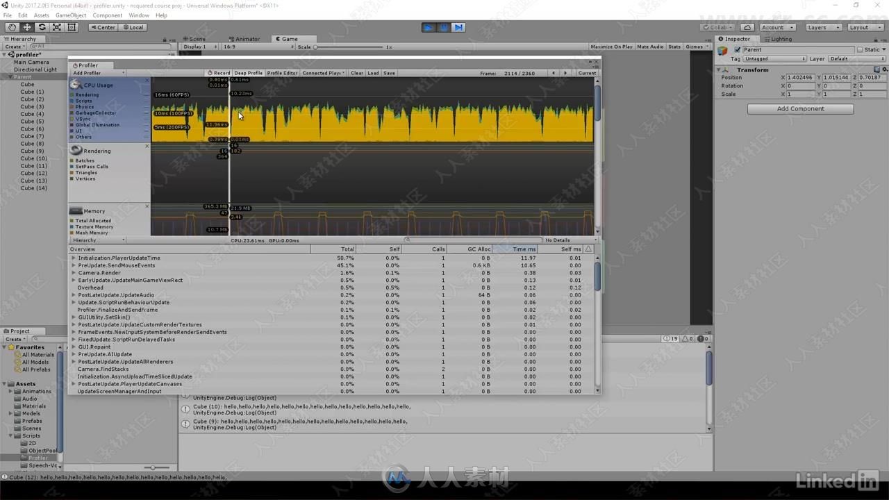Switch to the Lighting tab
Viewport: 889px width, 500px height.
777,39
